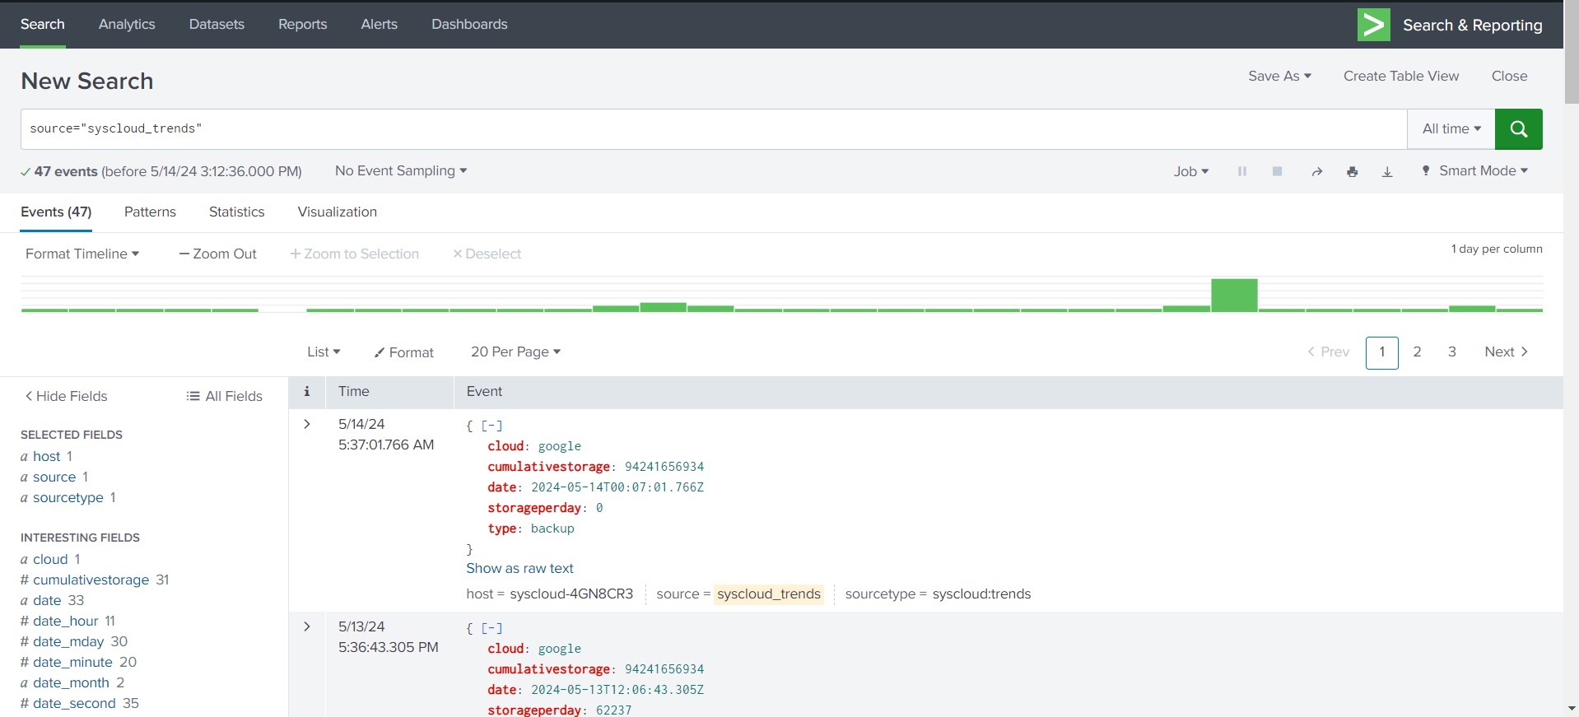Select the date_hour field
The image size is (1579, 717).
(66, 621)
